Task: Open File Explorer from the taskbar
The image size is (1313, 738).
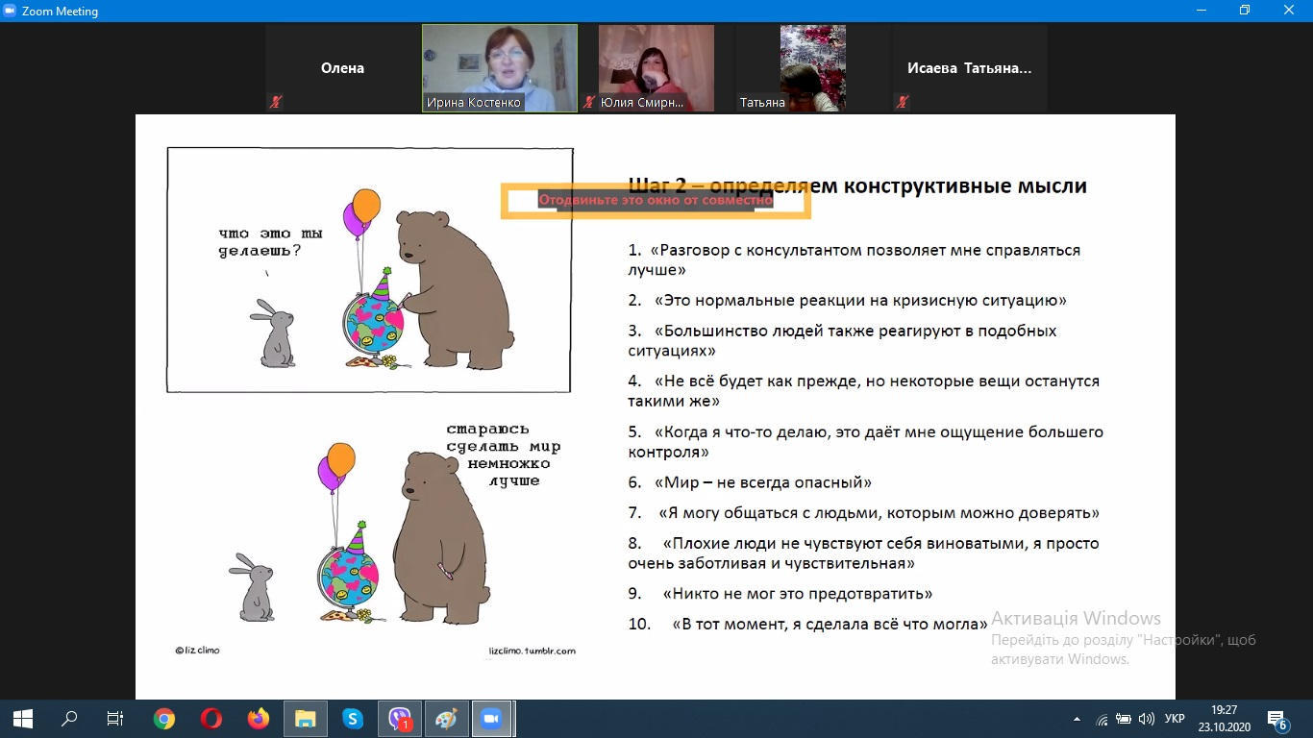Action: coord(306,719)
